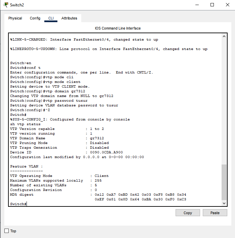Viewport: 235px width, 238px height.
Task: Open the Config tab
Action: point(35,18)
